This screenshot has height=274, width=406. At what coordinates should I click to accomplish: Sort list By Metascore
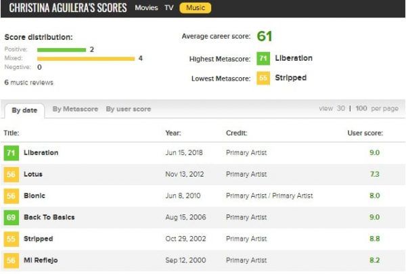pos(75,109)
